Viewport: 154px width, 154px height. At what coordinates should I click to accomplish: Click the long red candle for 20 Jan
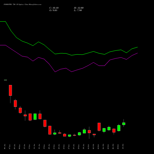[x=50, y=130]
